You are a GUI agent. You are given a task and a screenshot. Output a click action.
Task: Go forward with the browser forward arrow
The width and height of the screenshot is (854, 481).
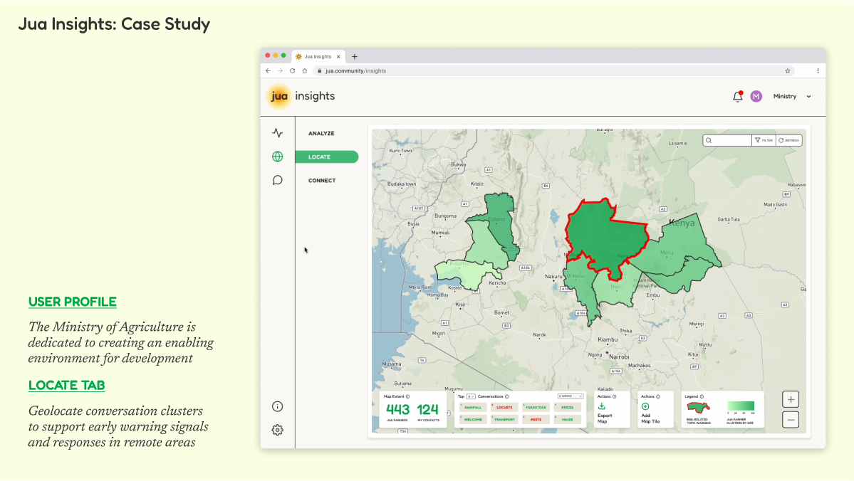click(x=281, y=70)
